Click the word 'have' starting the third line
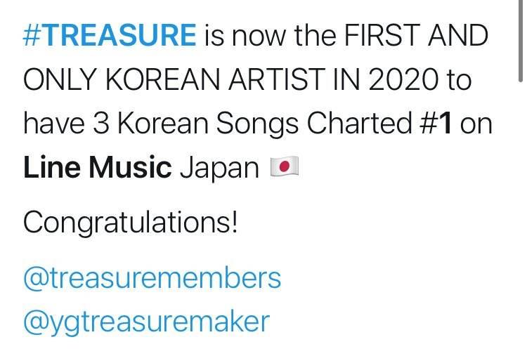This screenshot has width=527, height=349. pyautogui.click(x=54, y=123)
